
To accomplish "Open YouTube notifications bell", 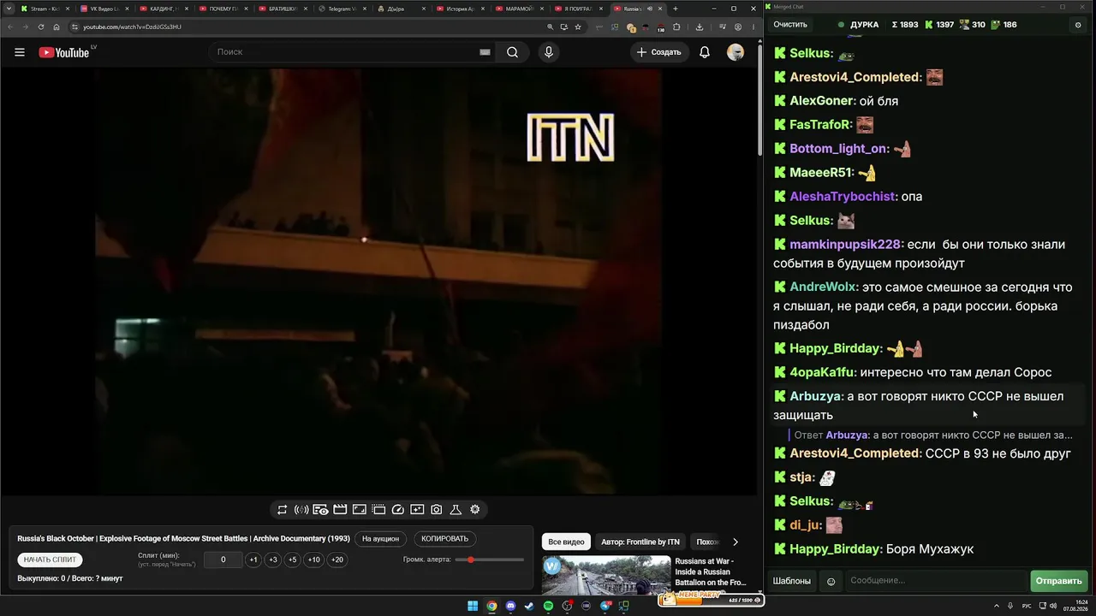I will pos(705,52).
